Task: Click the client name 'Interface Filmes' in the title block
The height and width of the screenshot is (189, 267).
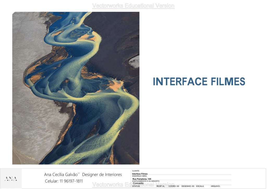Action: tap(140, 174)
